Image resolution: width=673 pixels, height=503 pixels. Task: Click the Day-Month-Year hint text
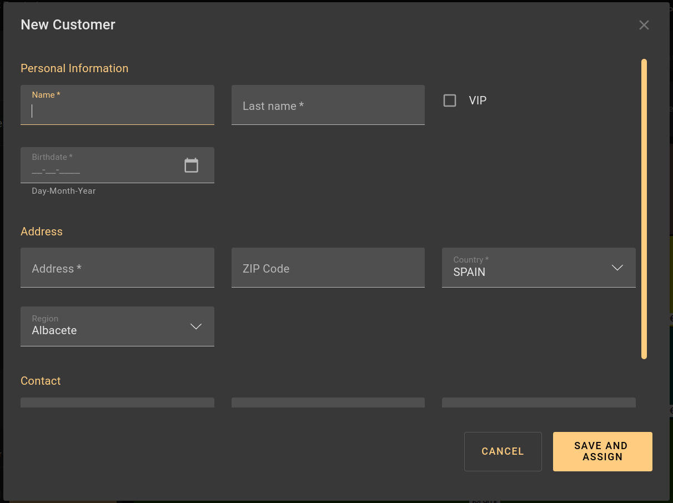pos(64,191)
